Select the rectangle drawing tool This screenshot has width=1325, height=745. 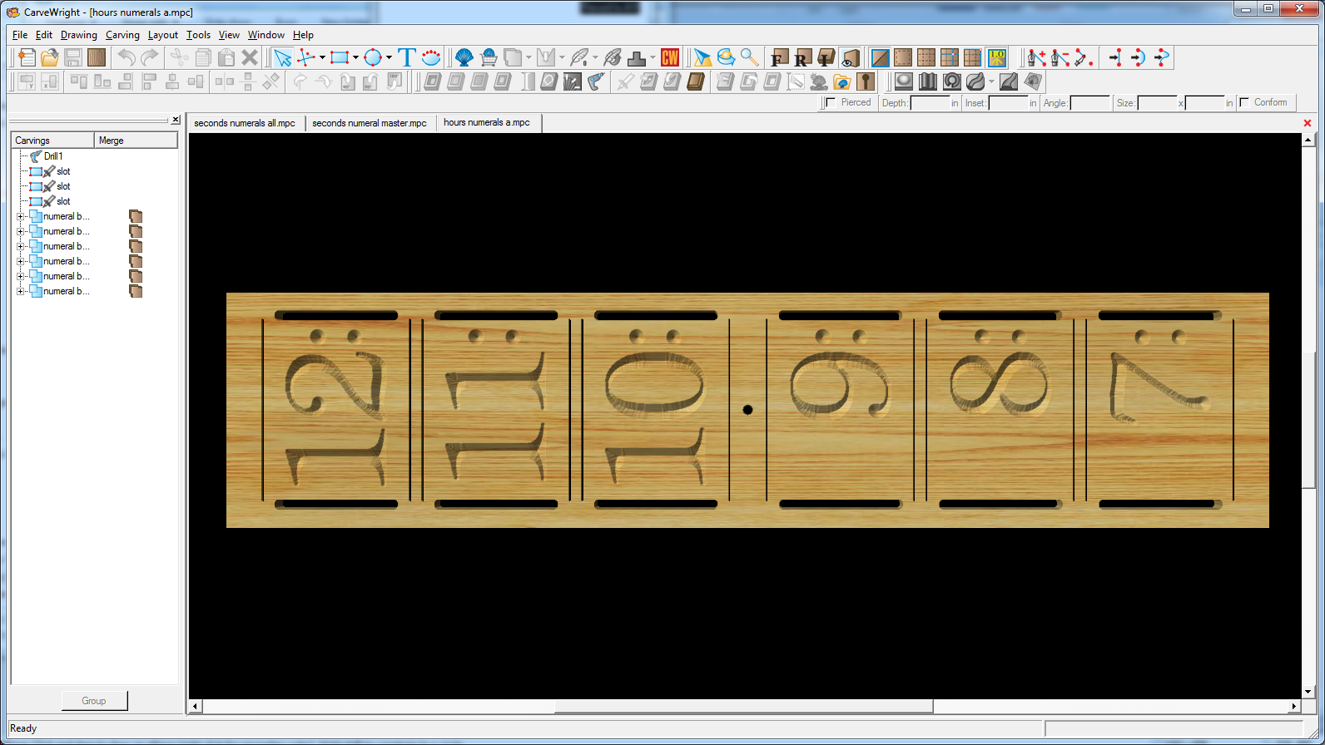(339, 57)
